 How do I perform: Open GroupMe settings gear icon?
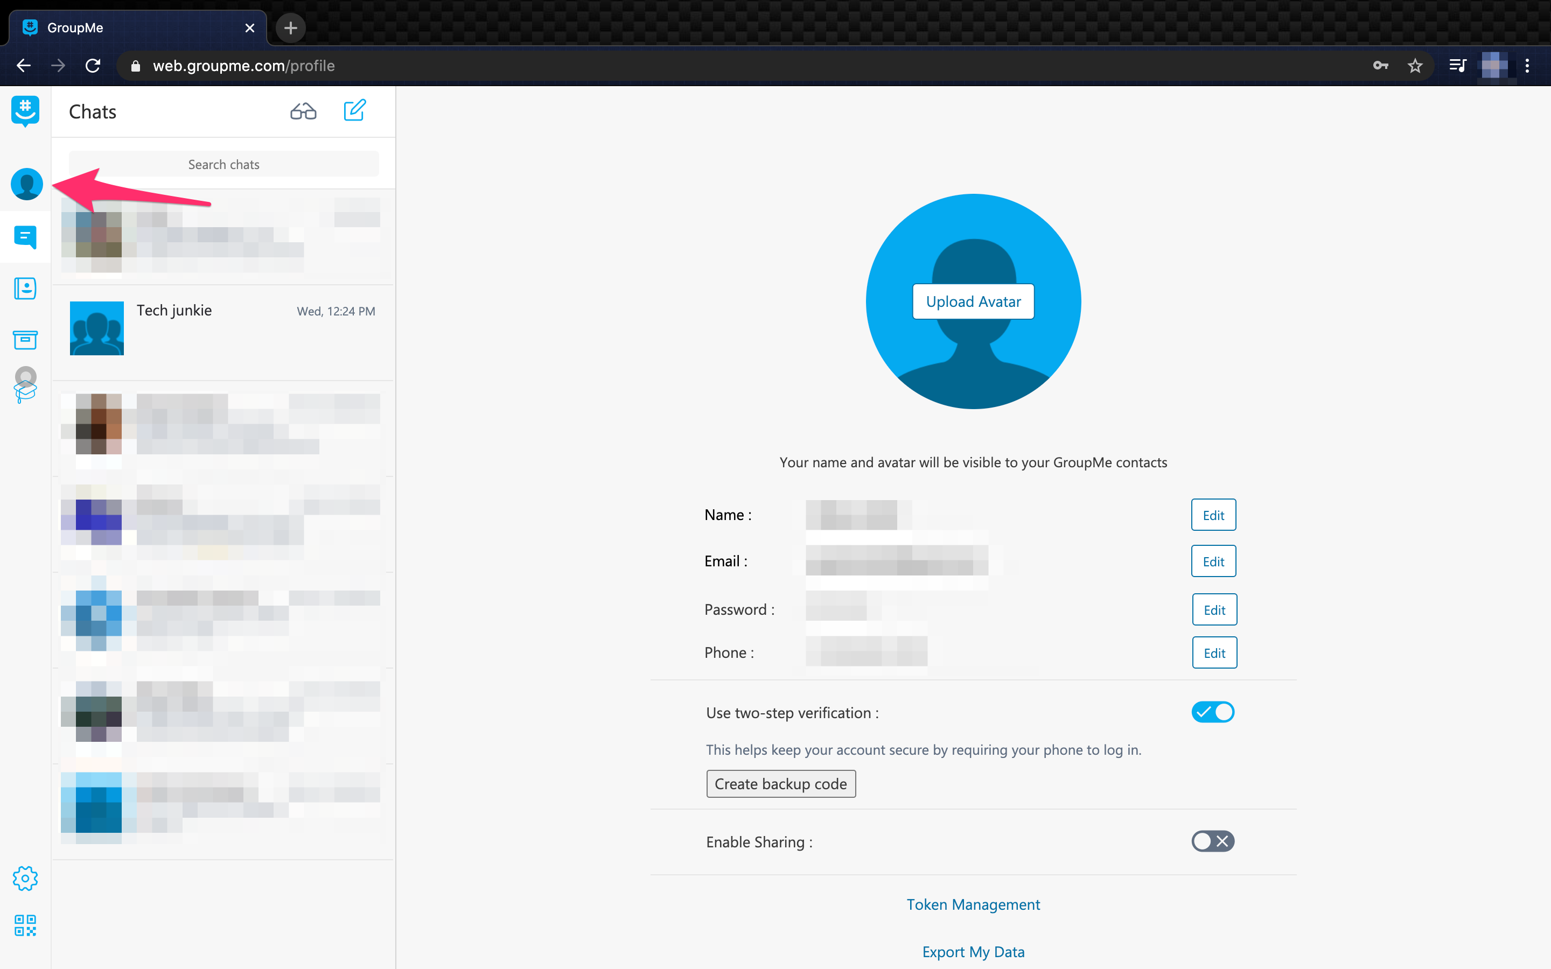(26, 879)
